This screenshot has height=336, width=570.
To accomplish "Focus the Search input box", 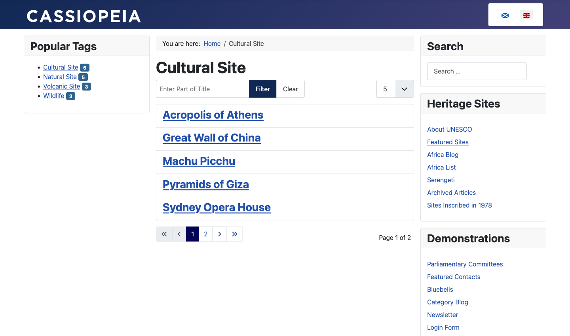I will (x=477, y=71).
